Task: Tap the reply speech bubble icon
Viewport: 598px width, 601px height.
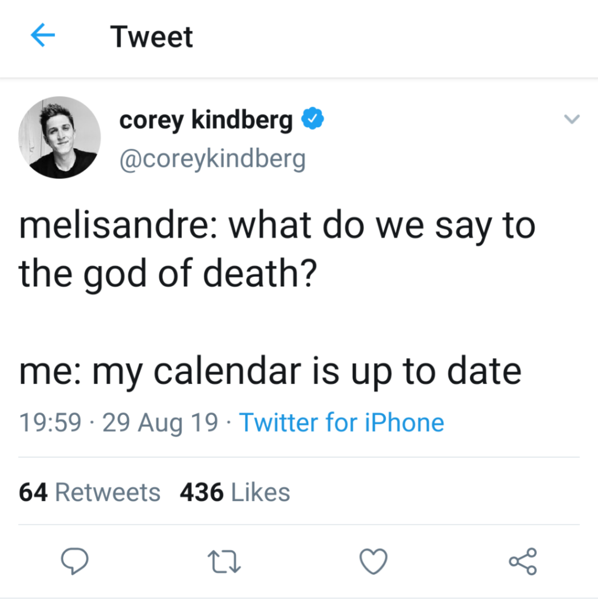Action: (75, 561)
